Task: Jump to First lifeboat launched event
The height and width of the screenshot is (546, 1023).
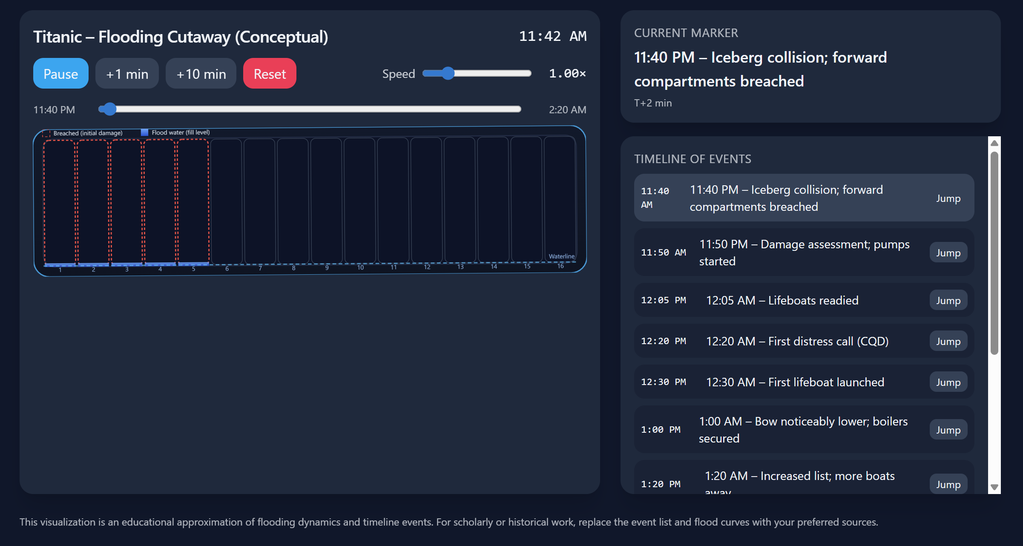Action: click(948, 382)
